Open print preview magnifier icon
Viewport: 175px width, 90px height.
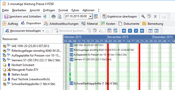(60, 17)
